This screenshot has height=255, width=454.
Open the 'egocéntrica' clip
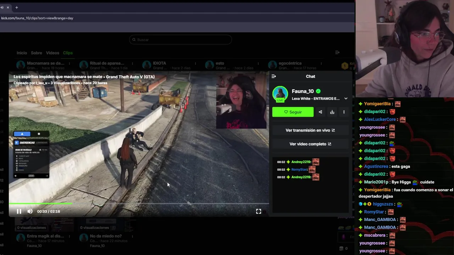click(x=290, y=63)
